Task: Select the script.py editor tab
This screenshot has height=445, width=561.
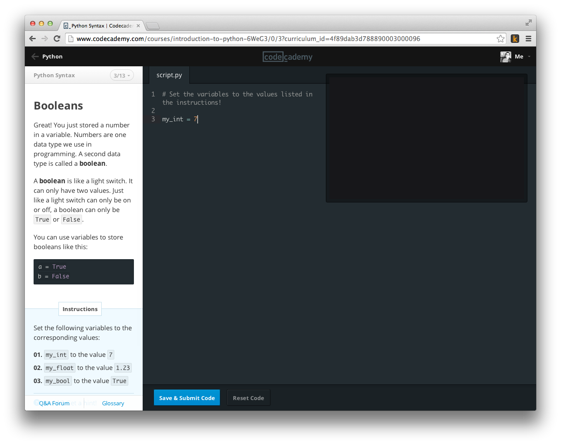Action: click(x=169, y=75)
